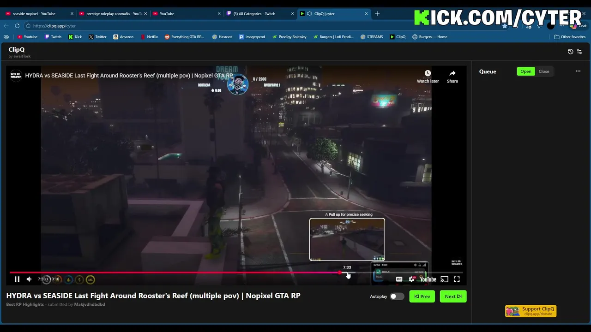This screenshot has height=332, width=591.
Task: Open the Youtube bookmark
Action: (x=27, y=37)
